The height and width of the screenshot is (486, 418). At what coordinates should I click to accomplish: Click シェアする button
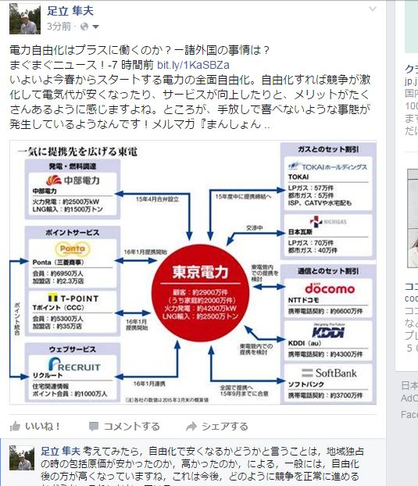[225, 427]
